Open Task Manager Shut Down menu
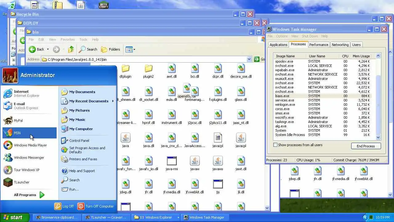Image resolution: width=394 pixels, height=222 pixels. (x=310, y=36)
